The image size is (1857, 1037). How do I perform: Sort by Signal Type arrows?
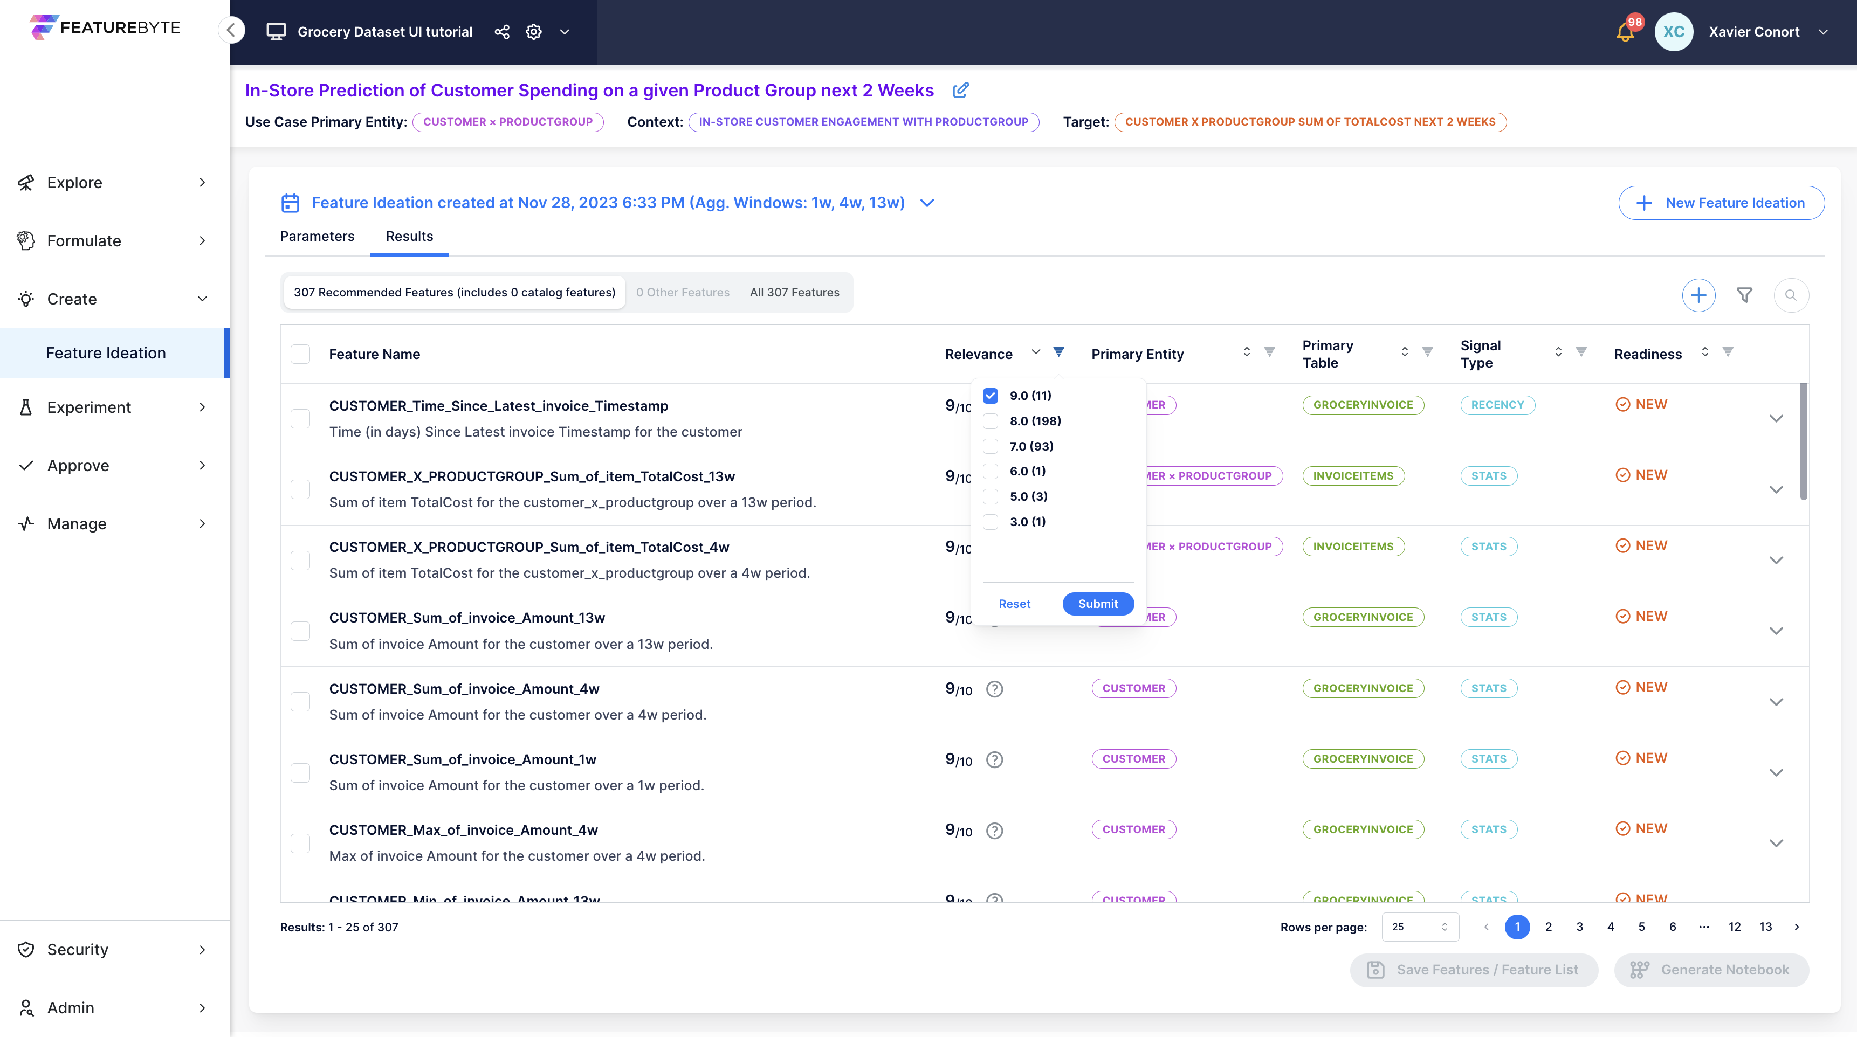tap(1558, 351)
